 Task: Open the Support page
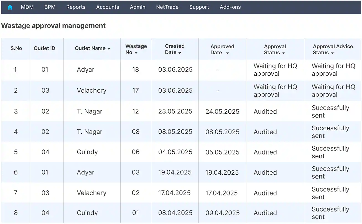click(x=199, y=7)
